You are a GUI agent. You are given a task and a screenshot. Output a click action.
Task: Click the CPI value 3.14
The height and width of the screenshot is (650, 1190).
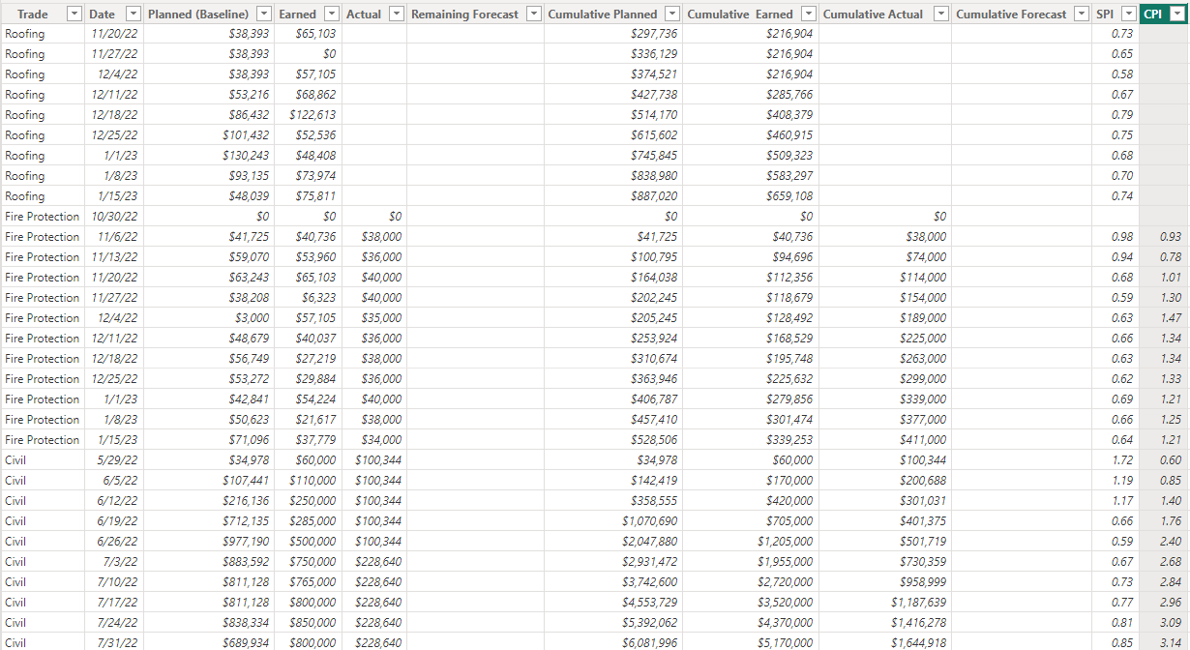coord(1171,643)
